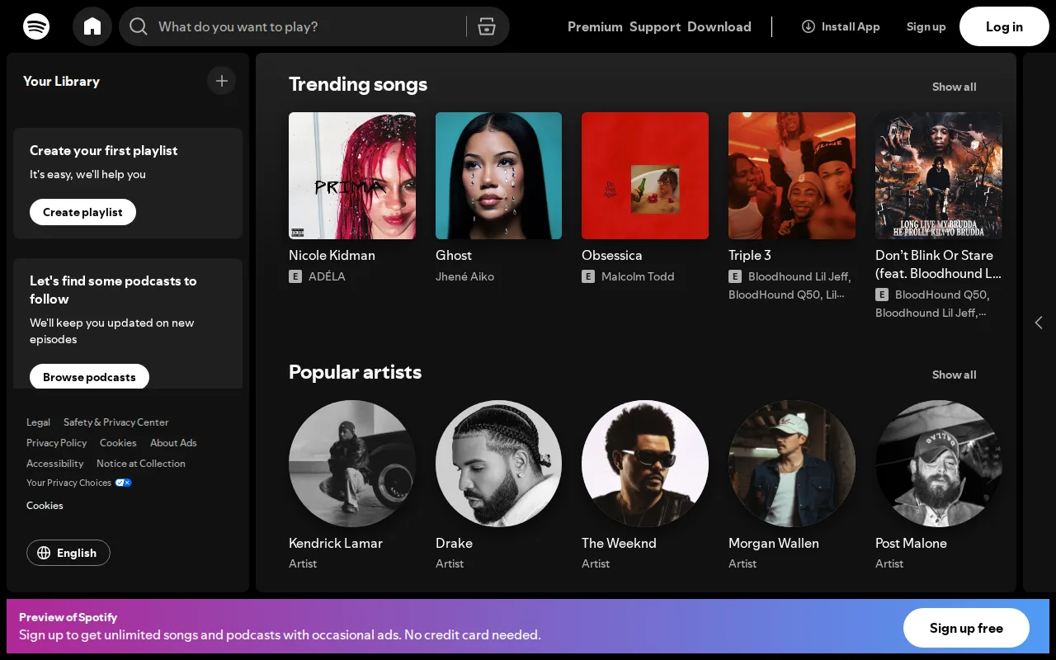Show all Trending songs
This screenshot has width=1056, height=660.
coord(955,87)
